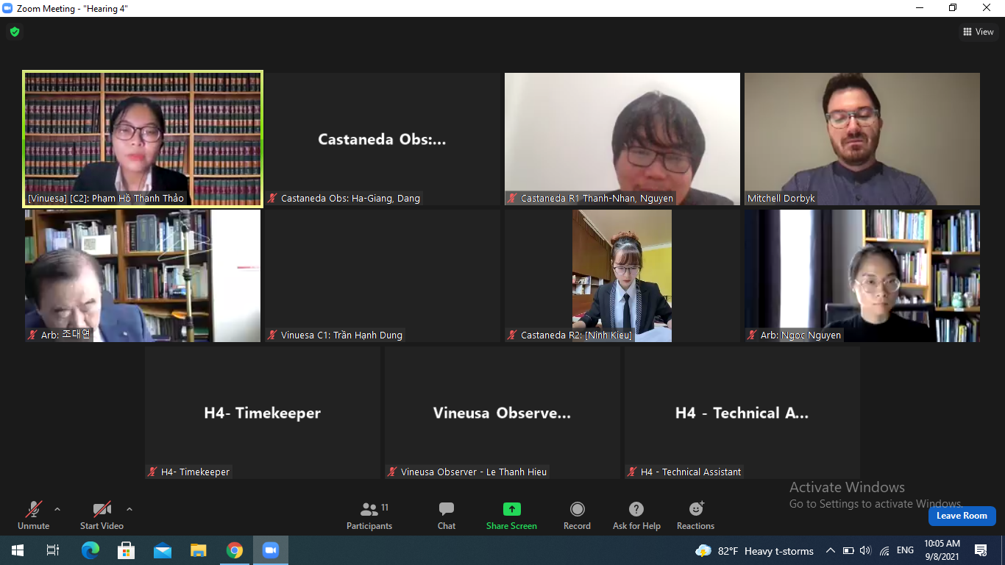Click the green Share Screen button
1005x565 pixels.
pyautogui.click(x=511, y=515)
